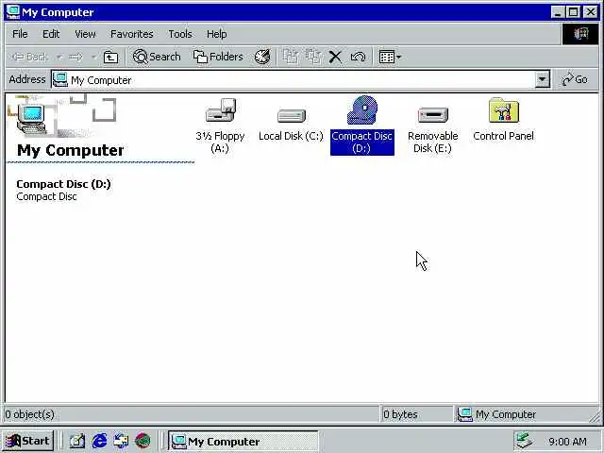Expand the Address bar dropdown arrow
604x453 pixels.
[542, 79]
